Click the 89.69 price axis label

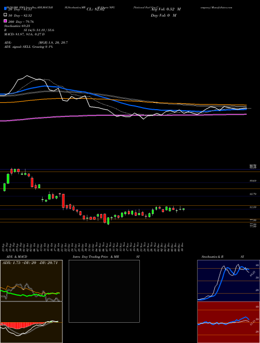pyautogui.click(x=253, y=181)
